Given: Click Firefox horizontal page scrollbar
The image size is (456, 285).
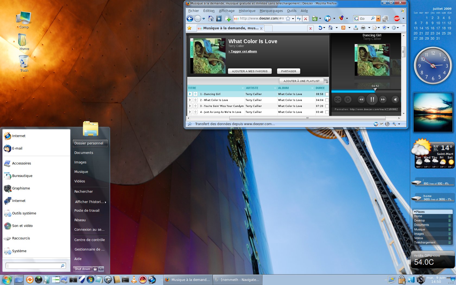Looking at the screenshot, I should (307, 118).
